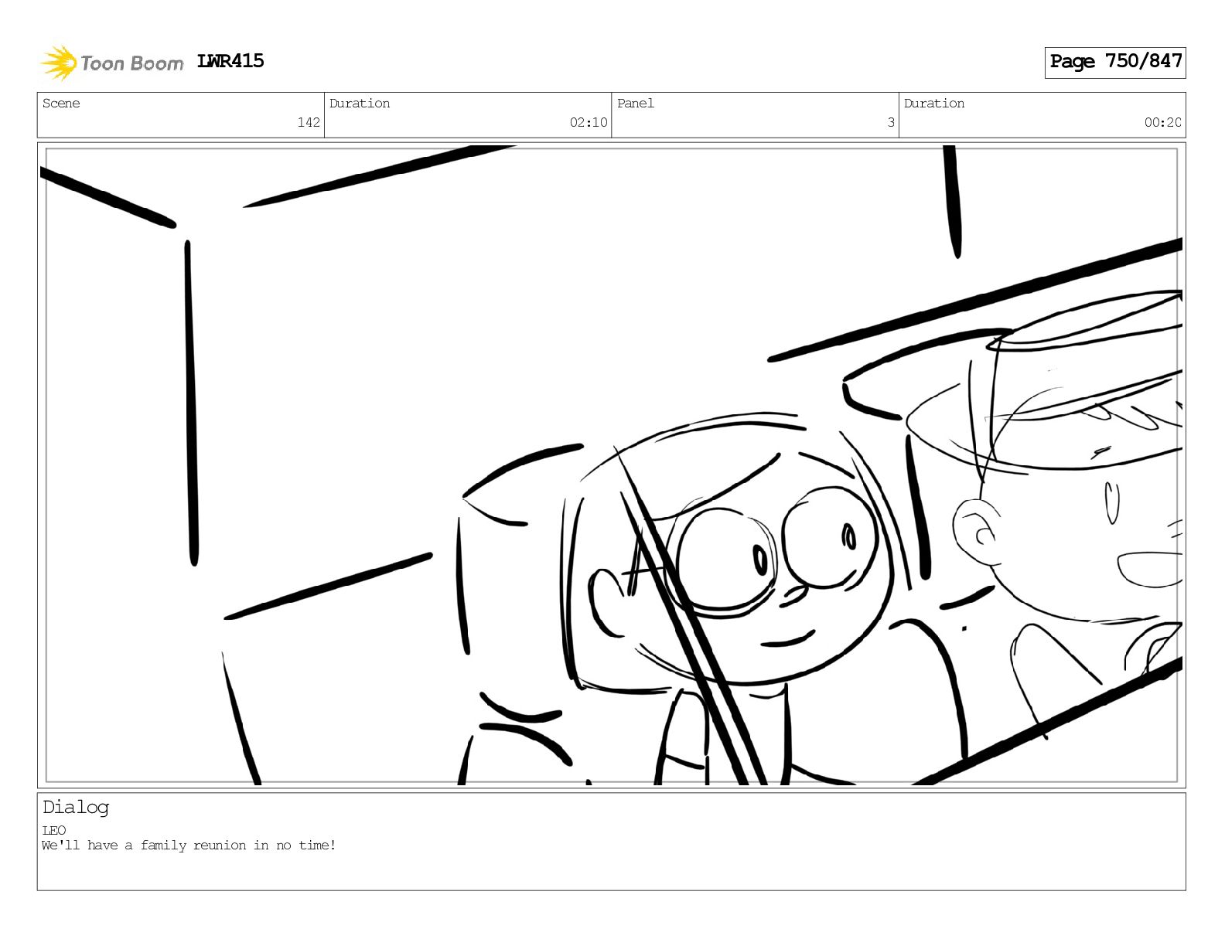
Task: Click the Duration label beside Scene
Action: [x=360, y=104]
